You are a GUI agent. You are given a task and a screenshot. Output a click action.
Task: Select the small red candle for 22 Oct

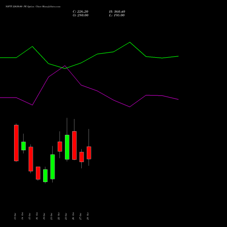(60, 147)
